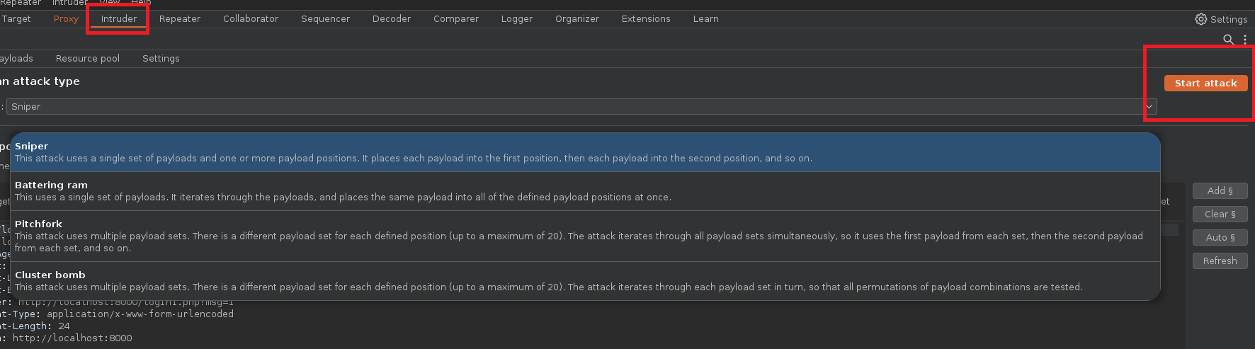Go to the Decoder tab

pyautogui.click(x=391, y=19)
